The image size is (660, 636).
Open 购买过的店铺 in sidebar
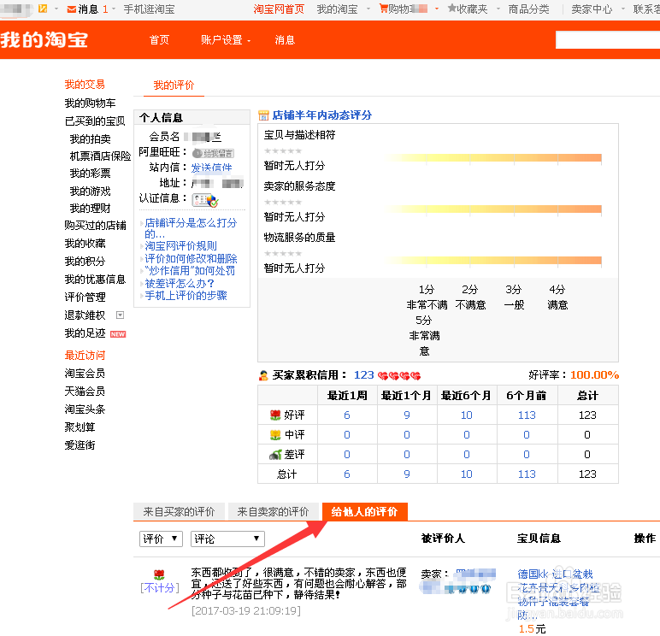[95, 226]
